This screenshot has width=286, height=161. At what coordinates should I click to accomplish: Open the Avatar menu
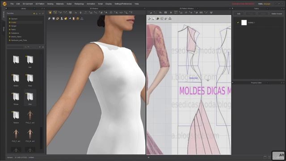(69, 4)
